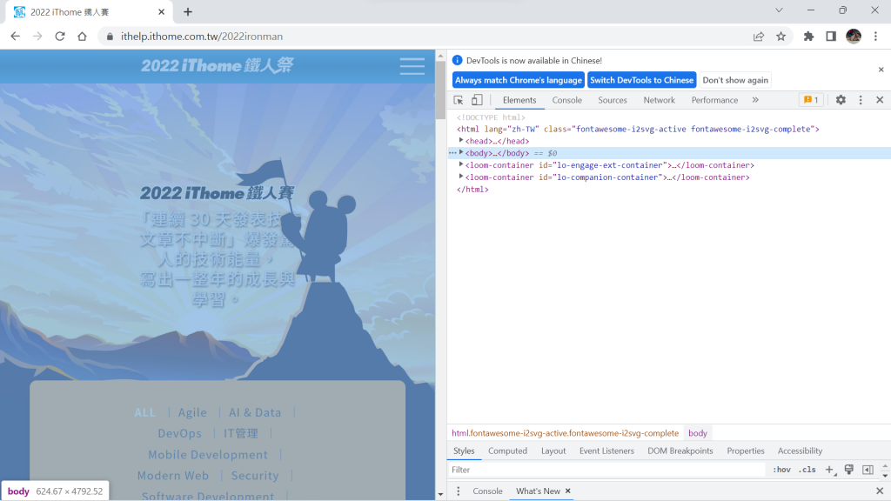
Task: Open the Extensions puzzle icon
Action: click(808, 37)
